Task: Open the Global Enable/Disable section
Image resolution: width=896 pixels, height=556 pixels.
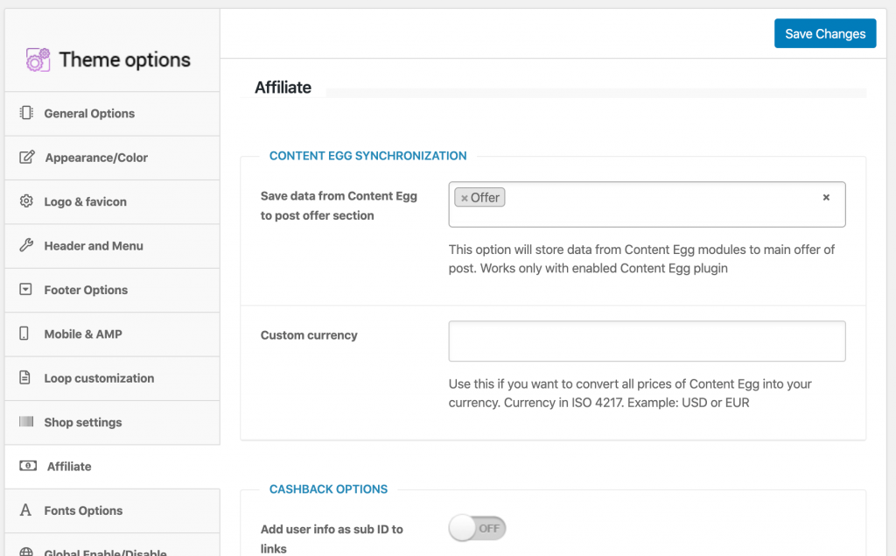Action: (105, 550)
